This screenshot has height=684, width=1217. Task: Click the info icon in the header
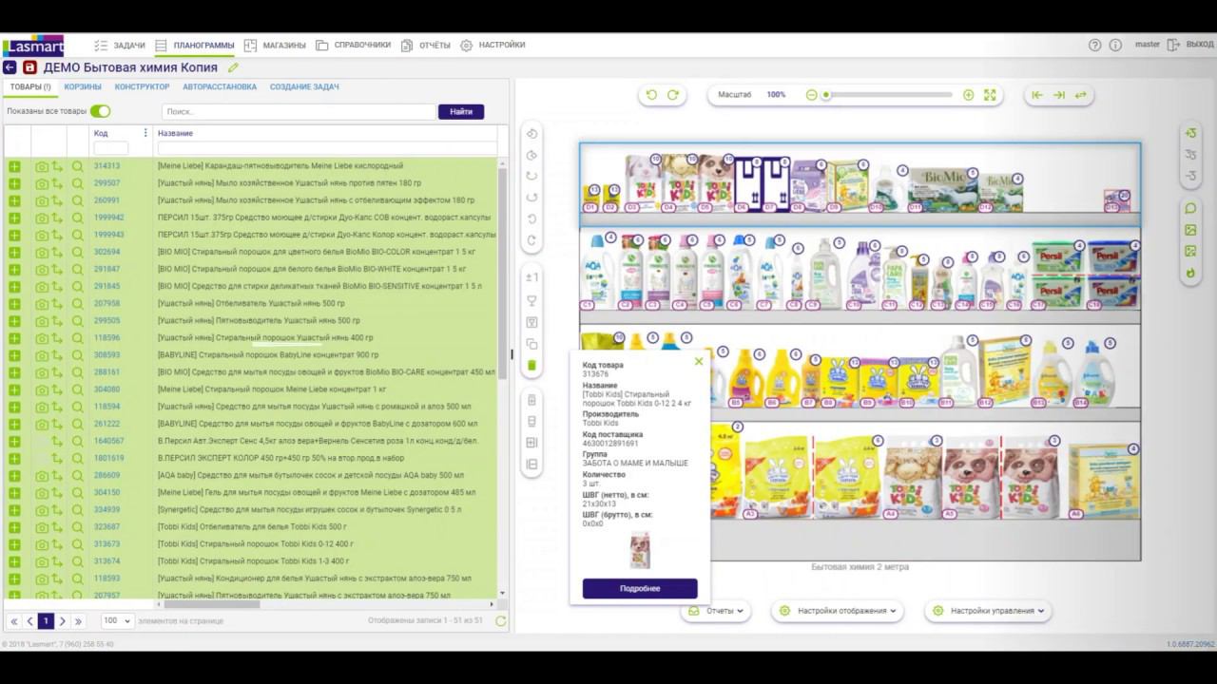[x=1115, y=45]
